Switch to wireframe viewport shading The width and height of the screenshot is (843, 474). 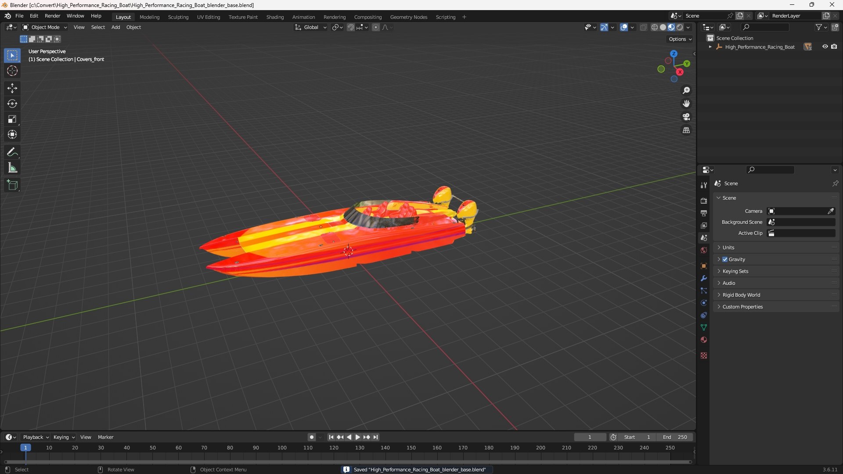[x=655, y=27]
